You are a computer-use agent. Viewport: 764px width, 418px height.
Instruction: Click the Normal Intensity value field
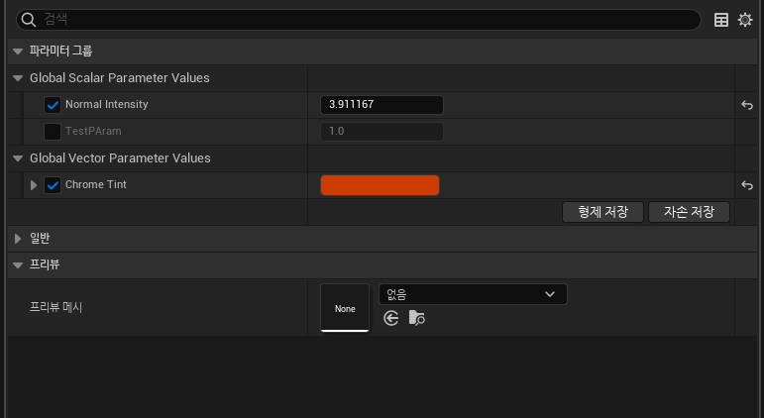pyautogui.click(x=381, y=104)
